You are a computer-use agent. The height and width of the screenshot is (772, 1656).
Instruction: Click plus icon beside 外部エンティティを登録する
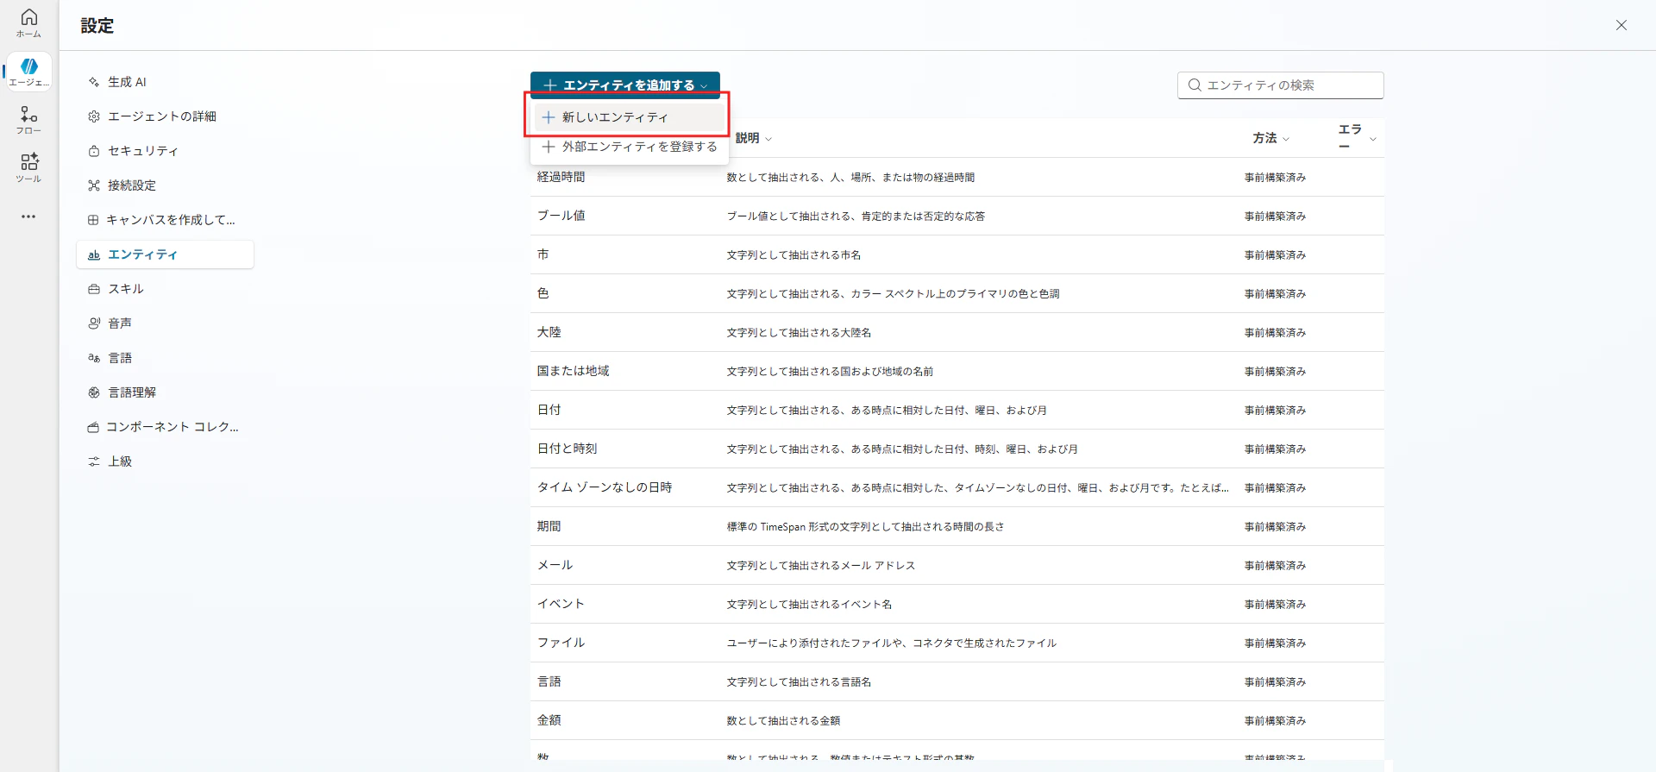(549, 147)
